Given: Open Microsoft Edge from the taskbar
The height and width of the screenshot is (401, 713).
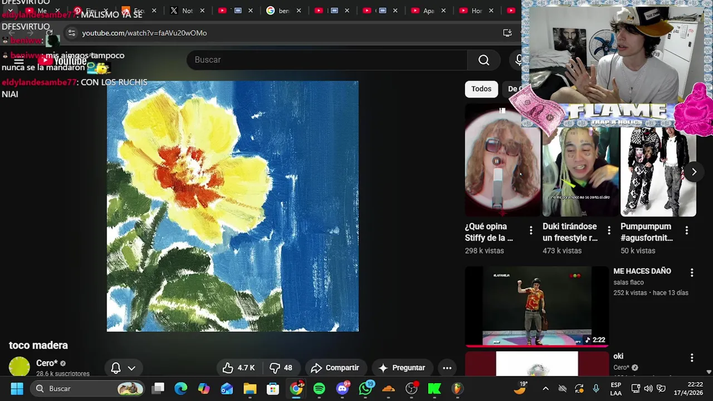Looking at the screenshot, I should tap(180, 388).
